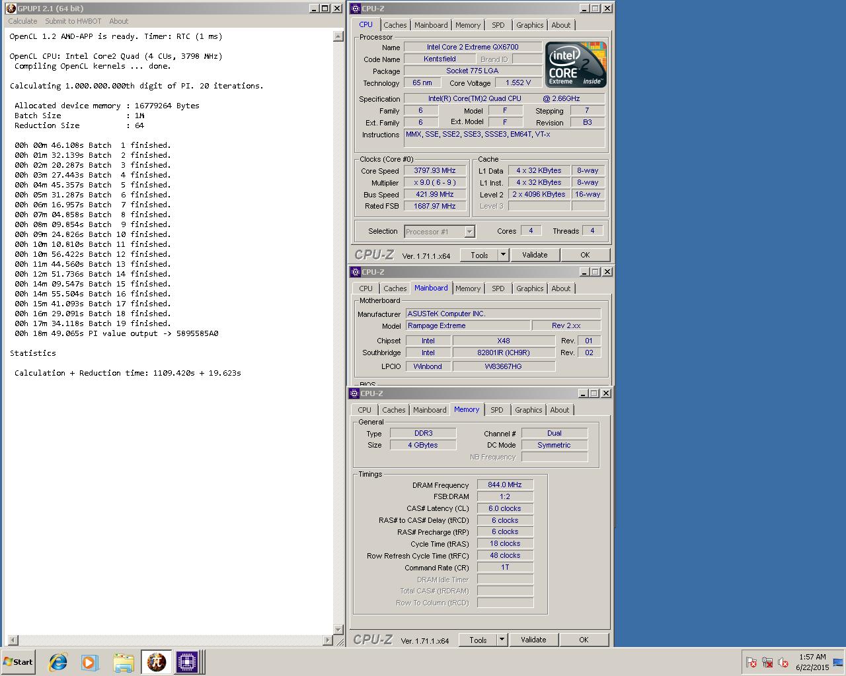Click the system clock showing 1:57 AM
846x676 pixels.
pyautogui.click(x=812, y=657)
